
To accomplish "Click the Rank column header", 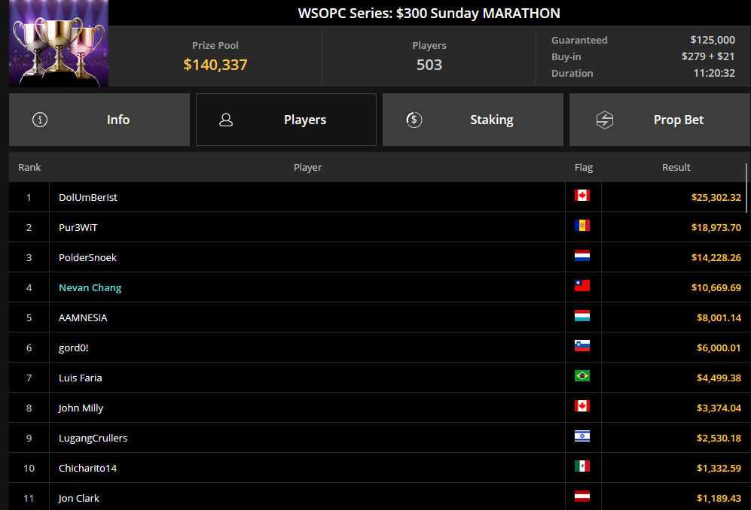I will click(x=29, y=168).
